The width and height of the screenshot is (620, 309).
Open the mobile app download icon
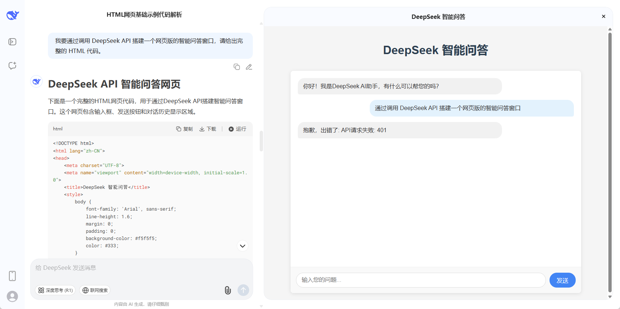point(12,276)
